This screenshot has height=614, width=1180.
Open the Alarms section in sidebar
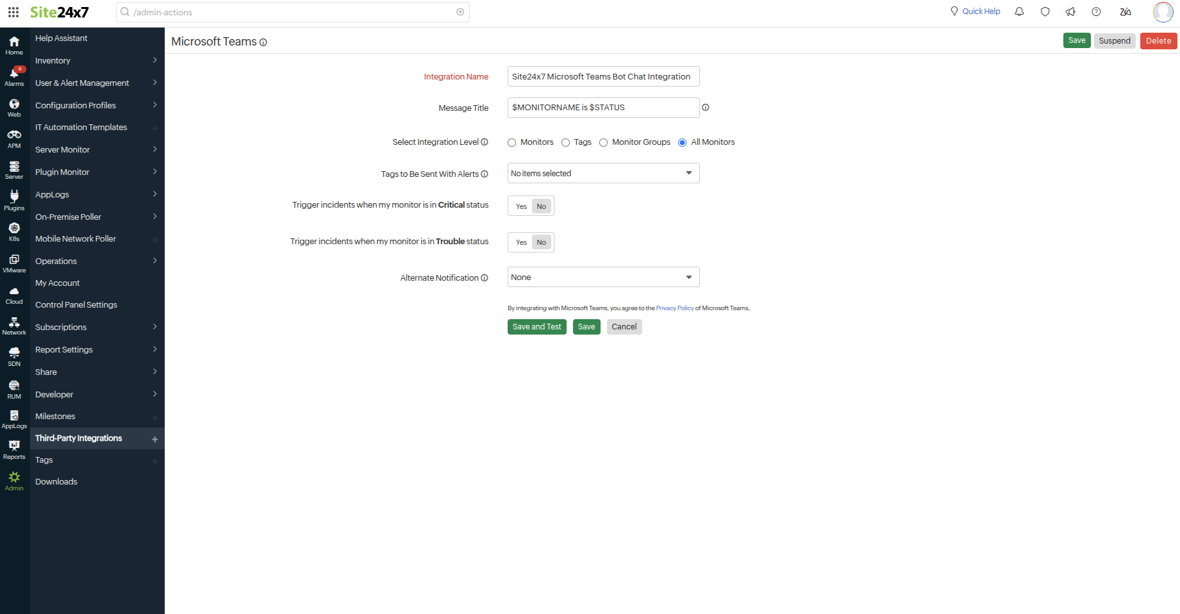14,75
